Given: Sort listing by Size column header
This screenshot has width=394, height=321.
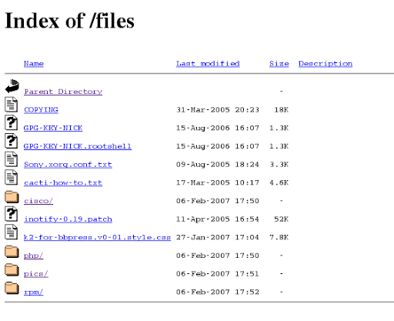Looking at the screenshot, I should [x=279, y=64].
